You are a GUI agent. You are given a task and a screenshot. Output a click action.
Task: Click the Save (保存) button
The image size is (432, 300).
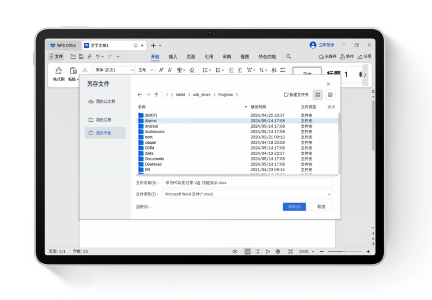click(294, 207)
